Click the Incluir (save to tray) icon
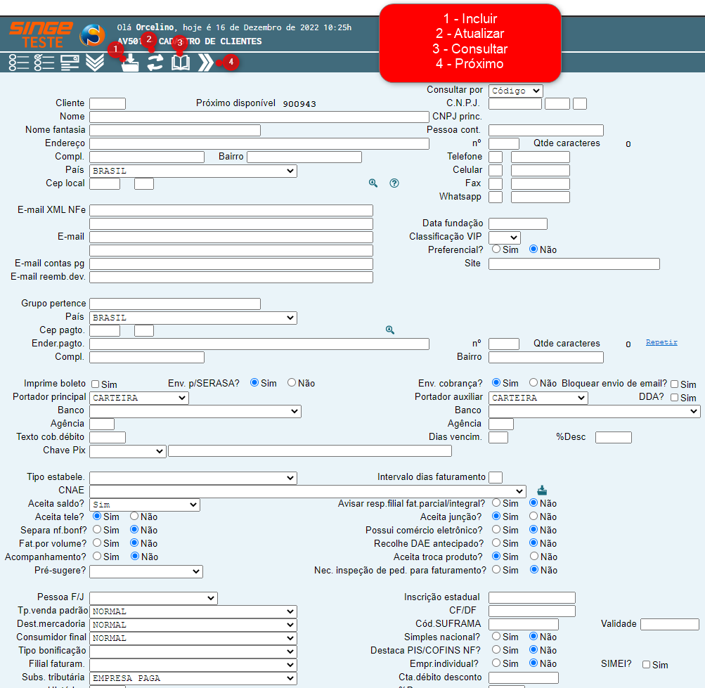Screen dimensions: 705x688 pos(131,63)
